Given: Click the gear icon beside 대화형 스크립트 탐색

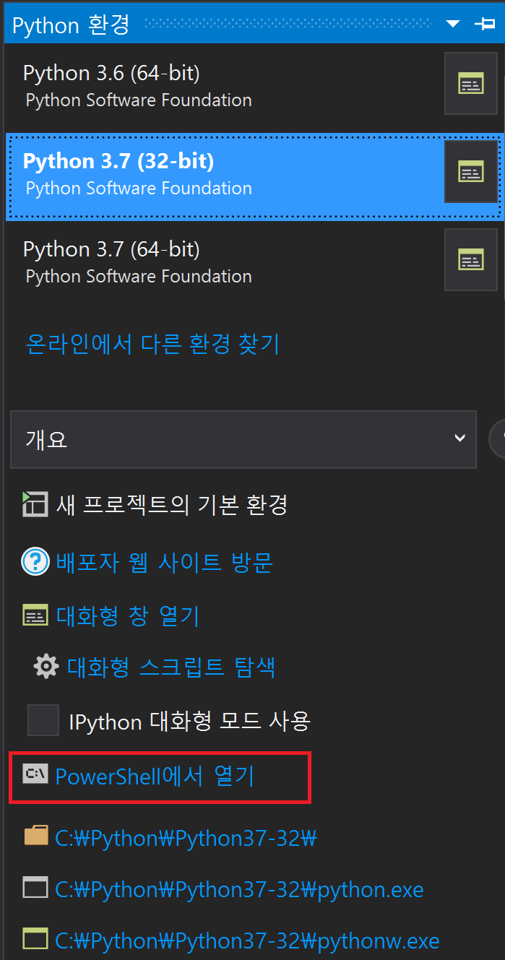Looking at the screenshot, I should pos(46,666).
